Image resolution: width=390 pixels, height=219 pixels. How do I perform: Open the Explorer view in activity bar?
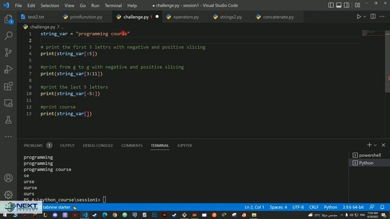pyautogui.click(x=9, y=19)
